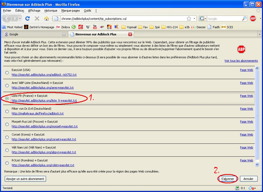The image size is (263, 192).
Task: Open the ? help menu
Action: (96, 11)
